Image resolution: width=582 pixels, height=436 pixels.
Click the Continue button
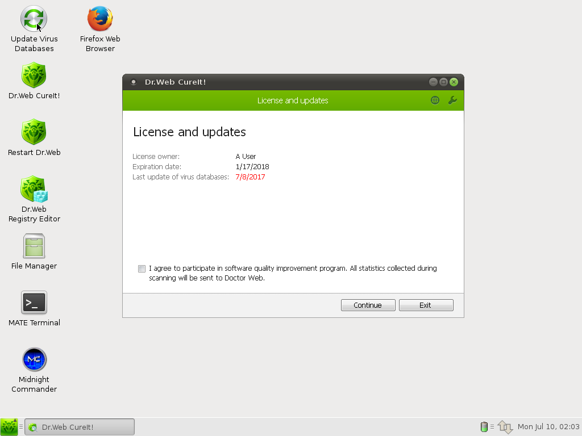[x=368, y=305]
